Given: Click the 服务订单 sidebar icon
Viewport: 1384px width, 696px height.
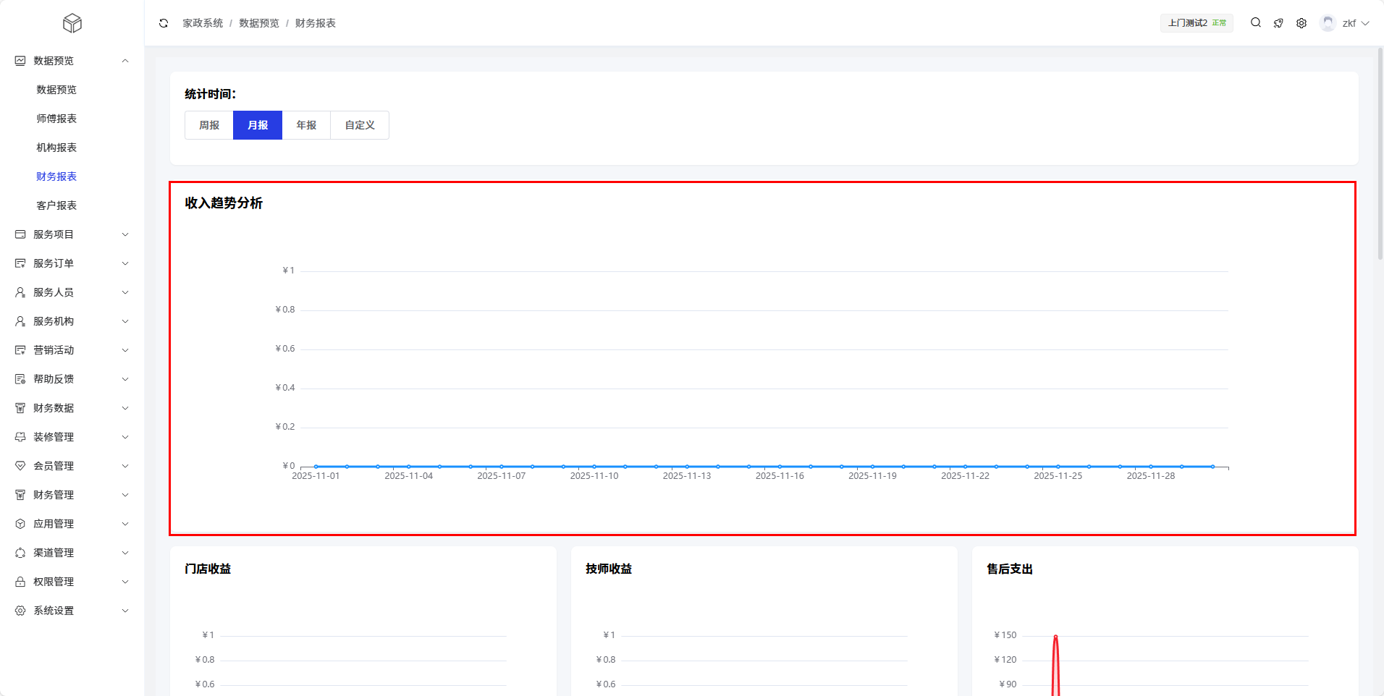Looking at the screenshot, I should coord(20,263).
